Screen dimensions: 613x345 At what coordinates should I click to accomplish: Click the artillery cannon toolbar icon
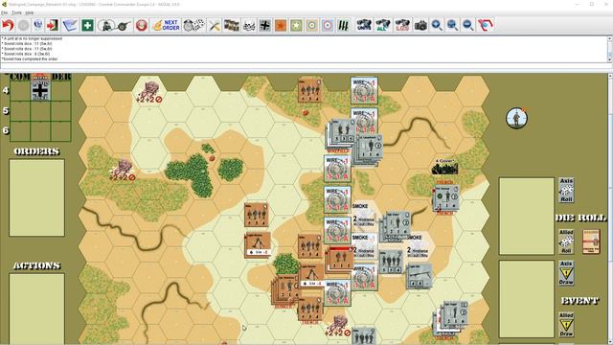coord(124,26)
